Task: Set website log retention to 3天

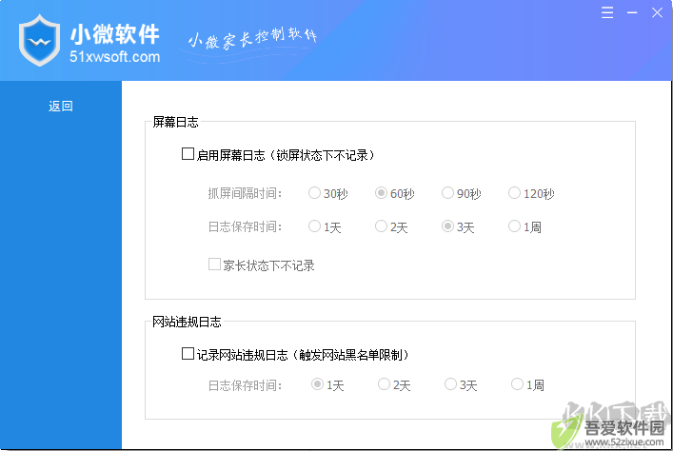Action: click(x=450, y=383)
